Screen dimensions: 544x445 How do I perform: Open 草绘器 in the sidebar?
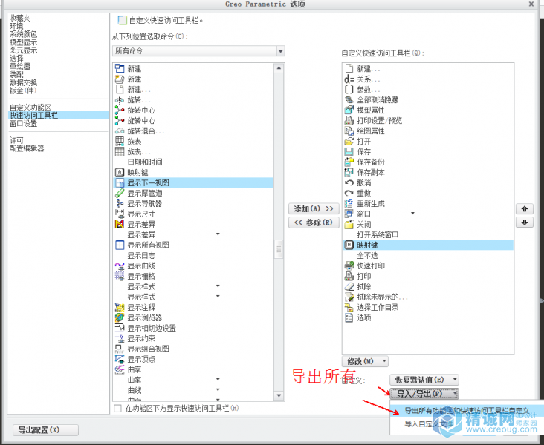point(20,66)
